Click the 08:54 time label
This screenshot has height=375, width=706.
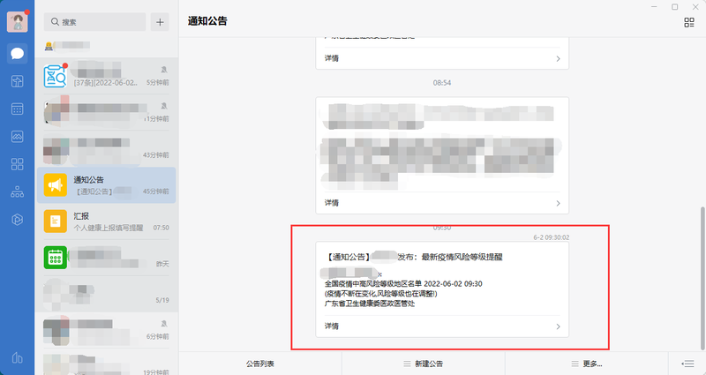pos(442,83)
